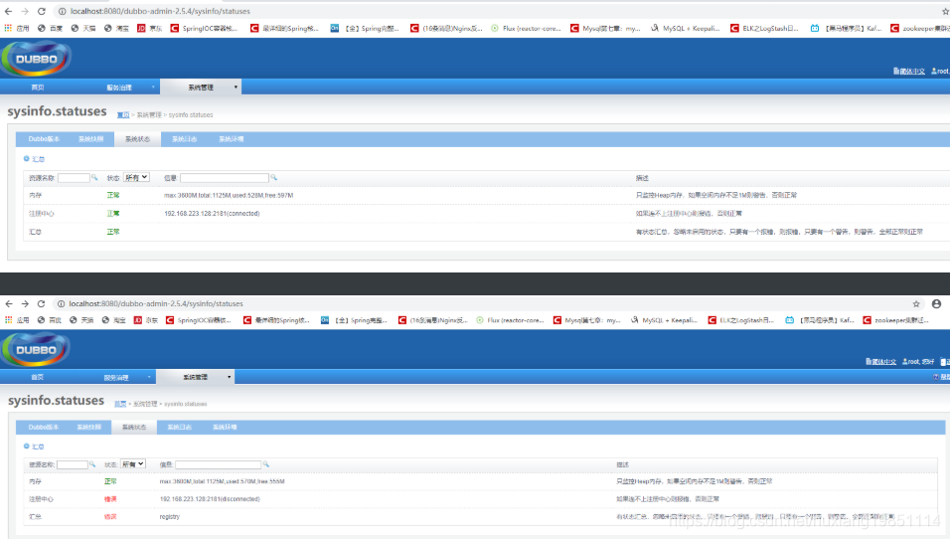
Task: Click Dubbo logo in upper window
Action: [x=37, y=59]
